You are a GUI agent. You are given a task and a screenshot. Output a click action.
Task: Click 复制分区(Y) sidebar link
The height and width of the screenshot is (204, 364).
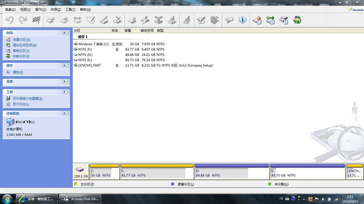(21, 51)
